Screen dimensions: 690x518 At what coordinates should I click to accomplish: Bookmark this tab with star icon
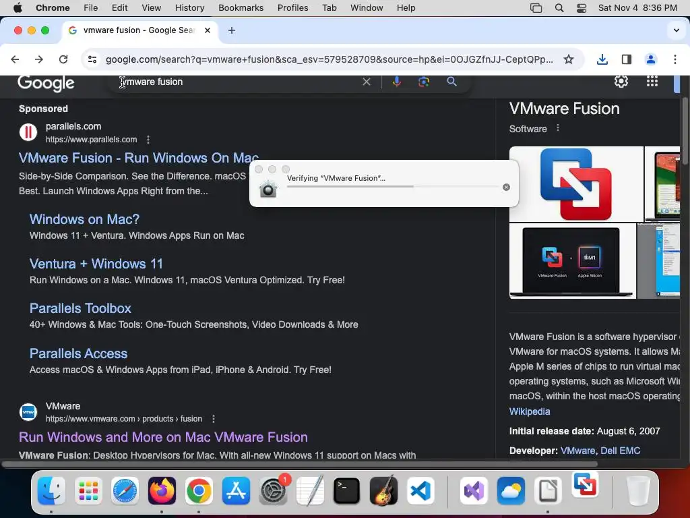[x=569, y=59]
